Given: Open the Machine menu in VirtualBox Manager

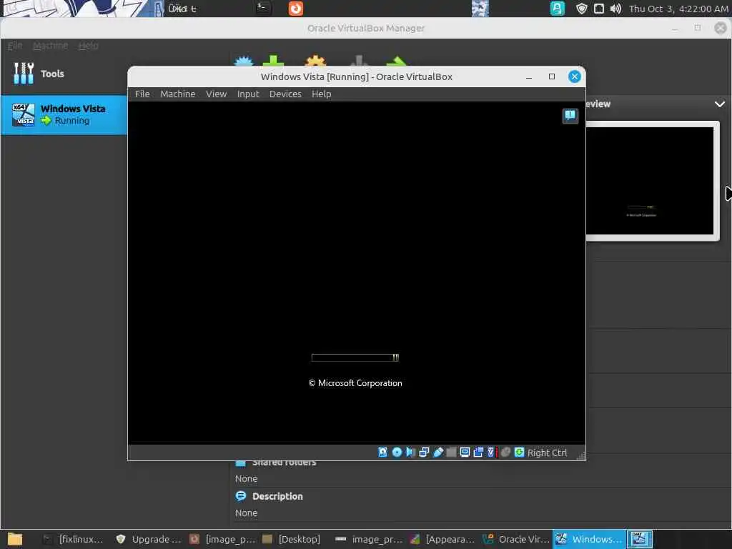Looking at the screenshot, I should (x=51, y=45).
